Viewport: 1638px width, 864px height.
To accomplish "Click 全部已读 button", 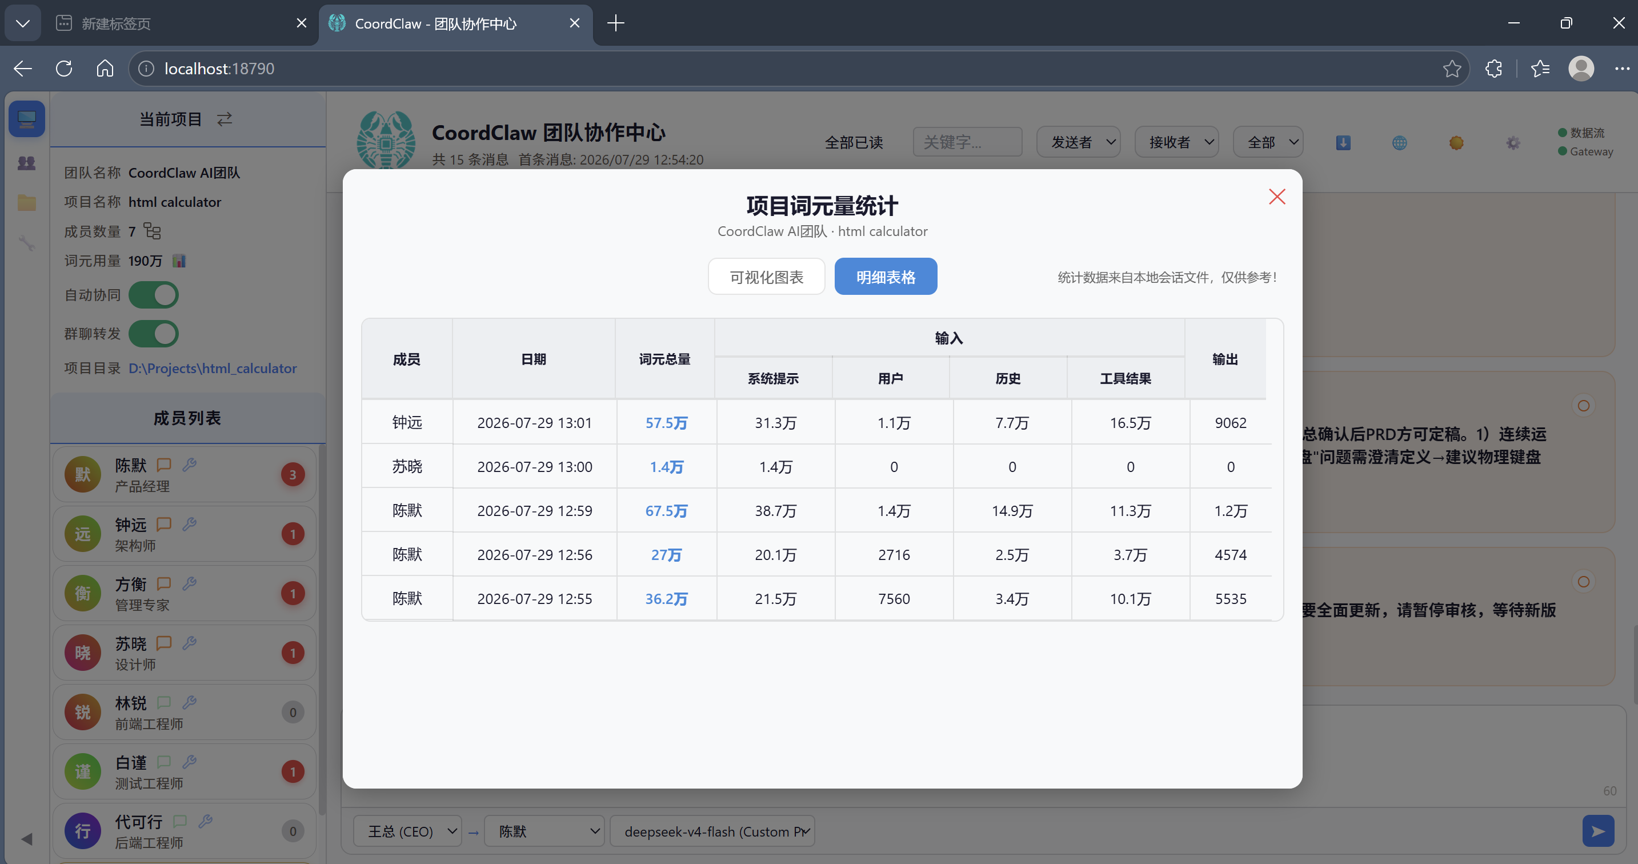I will coord(854,142).
